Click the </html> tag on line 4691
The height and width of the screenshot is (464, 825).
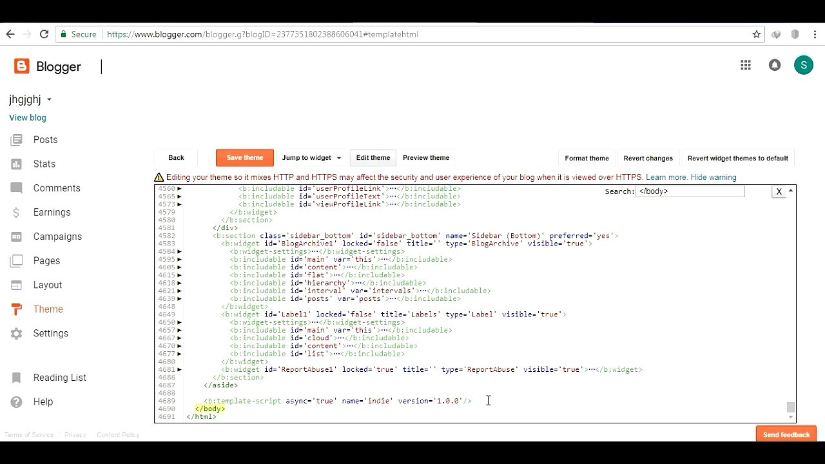coord(201,417)
